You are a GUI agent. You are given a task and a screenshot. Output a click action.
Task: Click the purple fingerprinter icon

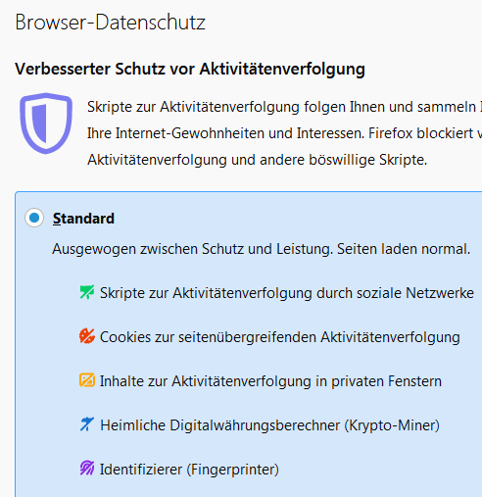tap(87, 469)
